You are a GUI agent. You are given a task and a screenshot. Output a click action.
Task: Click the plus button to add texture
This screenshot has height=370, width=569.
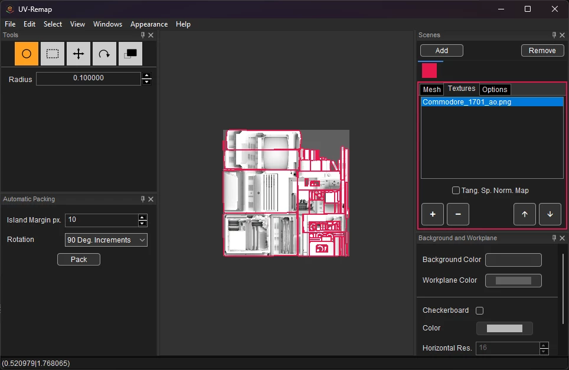click(x=433, y=214)
